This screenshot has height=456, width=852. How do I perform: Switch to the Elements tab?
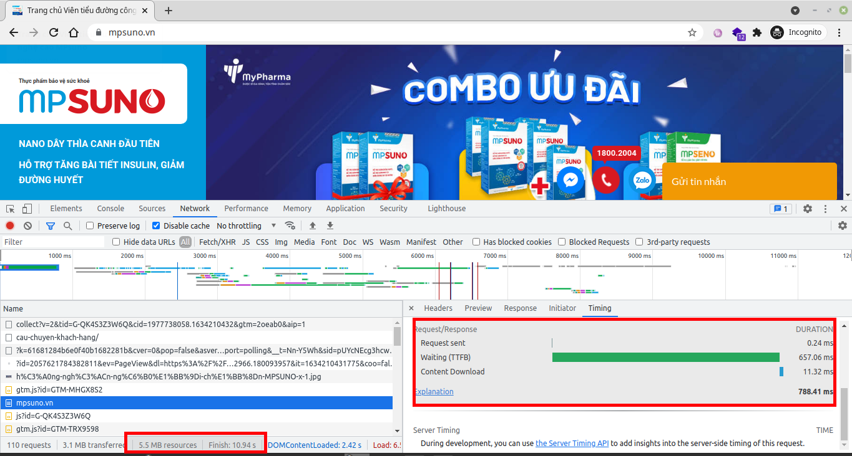(66, 209)
